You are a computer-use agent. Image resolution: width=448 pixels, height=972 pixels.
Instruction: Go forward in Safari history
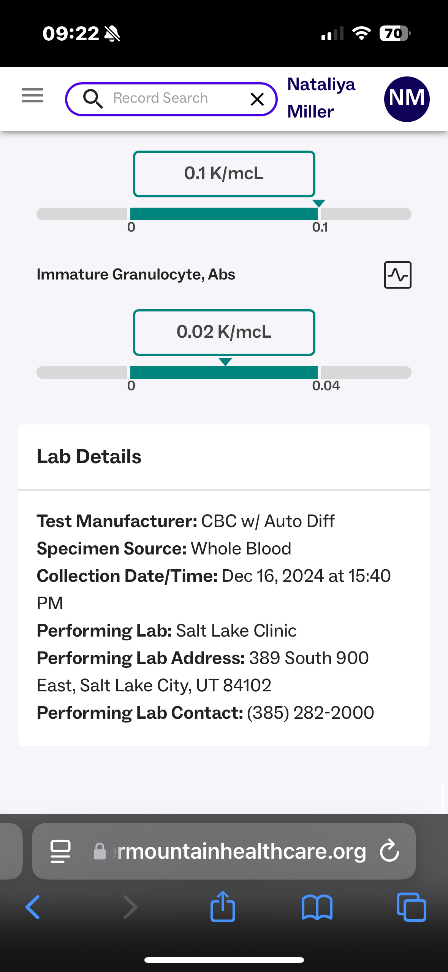pos(130,907)
